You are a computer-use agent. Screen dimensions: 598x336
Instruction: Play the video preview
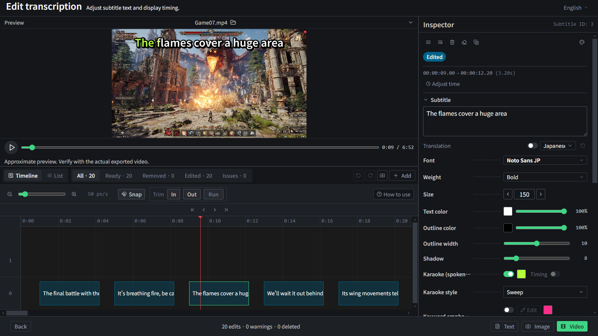pyautogui.click(x=12, y=147)
